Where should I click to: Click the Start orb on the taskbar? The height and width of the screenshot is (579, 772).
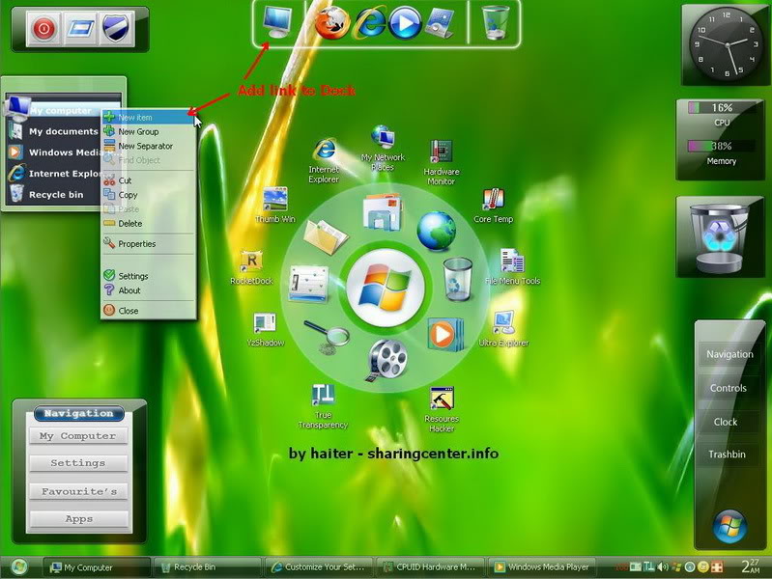coord(18,566)
